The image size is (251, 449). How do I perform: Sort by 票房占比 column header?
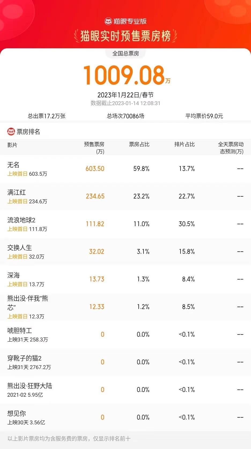[x=139, y=144]
